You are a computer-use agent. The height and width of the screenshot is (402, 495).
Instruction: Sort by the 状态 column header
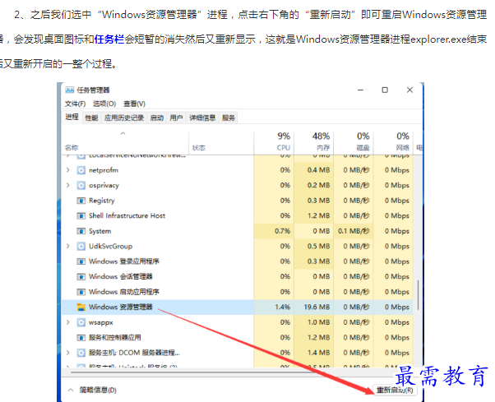221,142
